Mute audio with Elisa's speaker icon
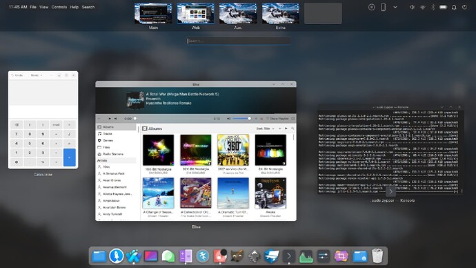Viewport: 476px width, 268px height. tap(228, 119)
